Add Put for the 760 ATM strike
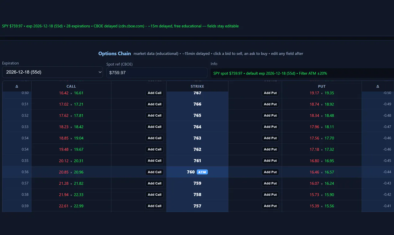Viewport: 394px width, 235px height. [270, 172]
